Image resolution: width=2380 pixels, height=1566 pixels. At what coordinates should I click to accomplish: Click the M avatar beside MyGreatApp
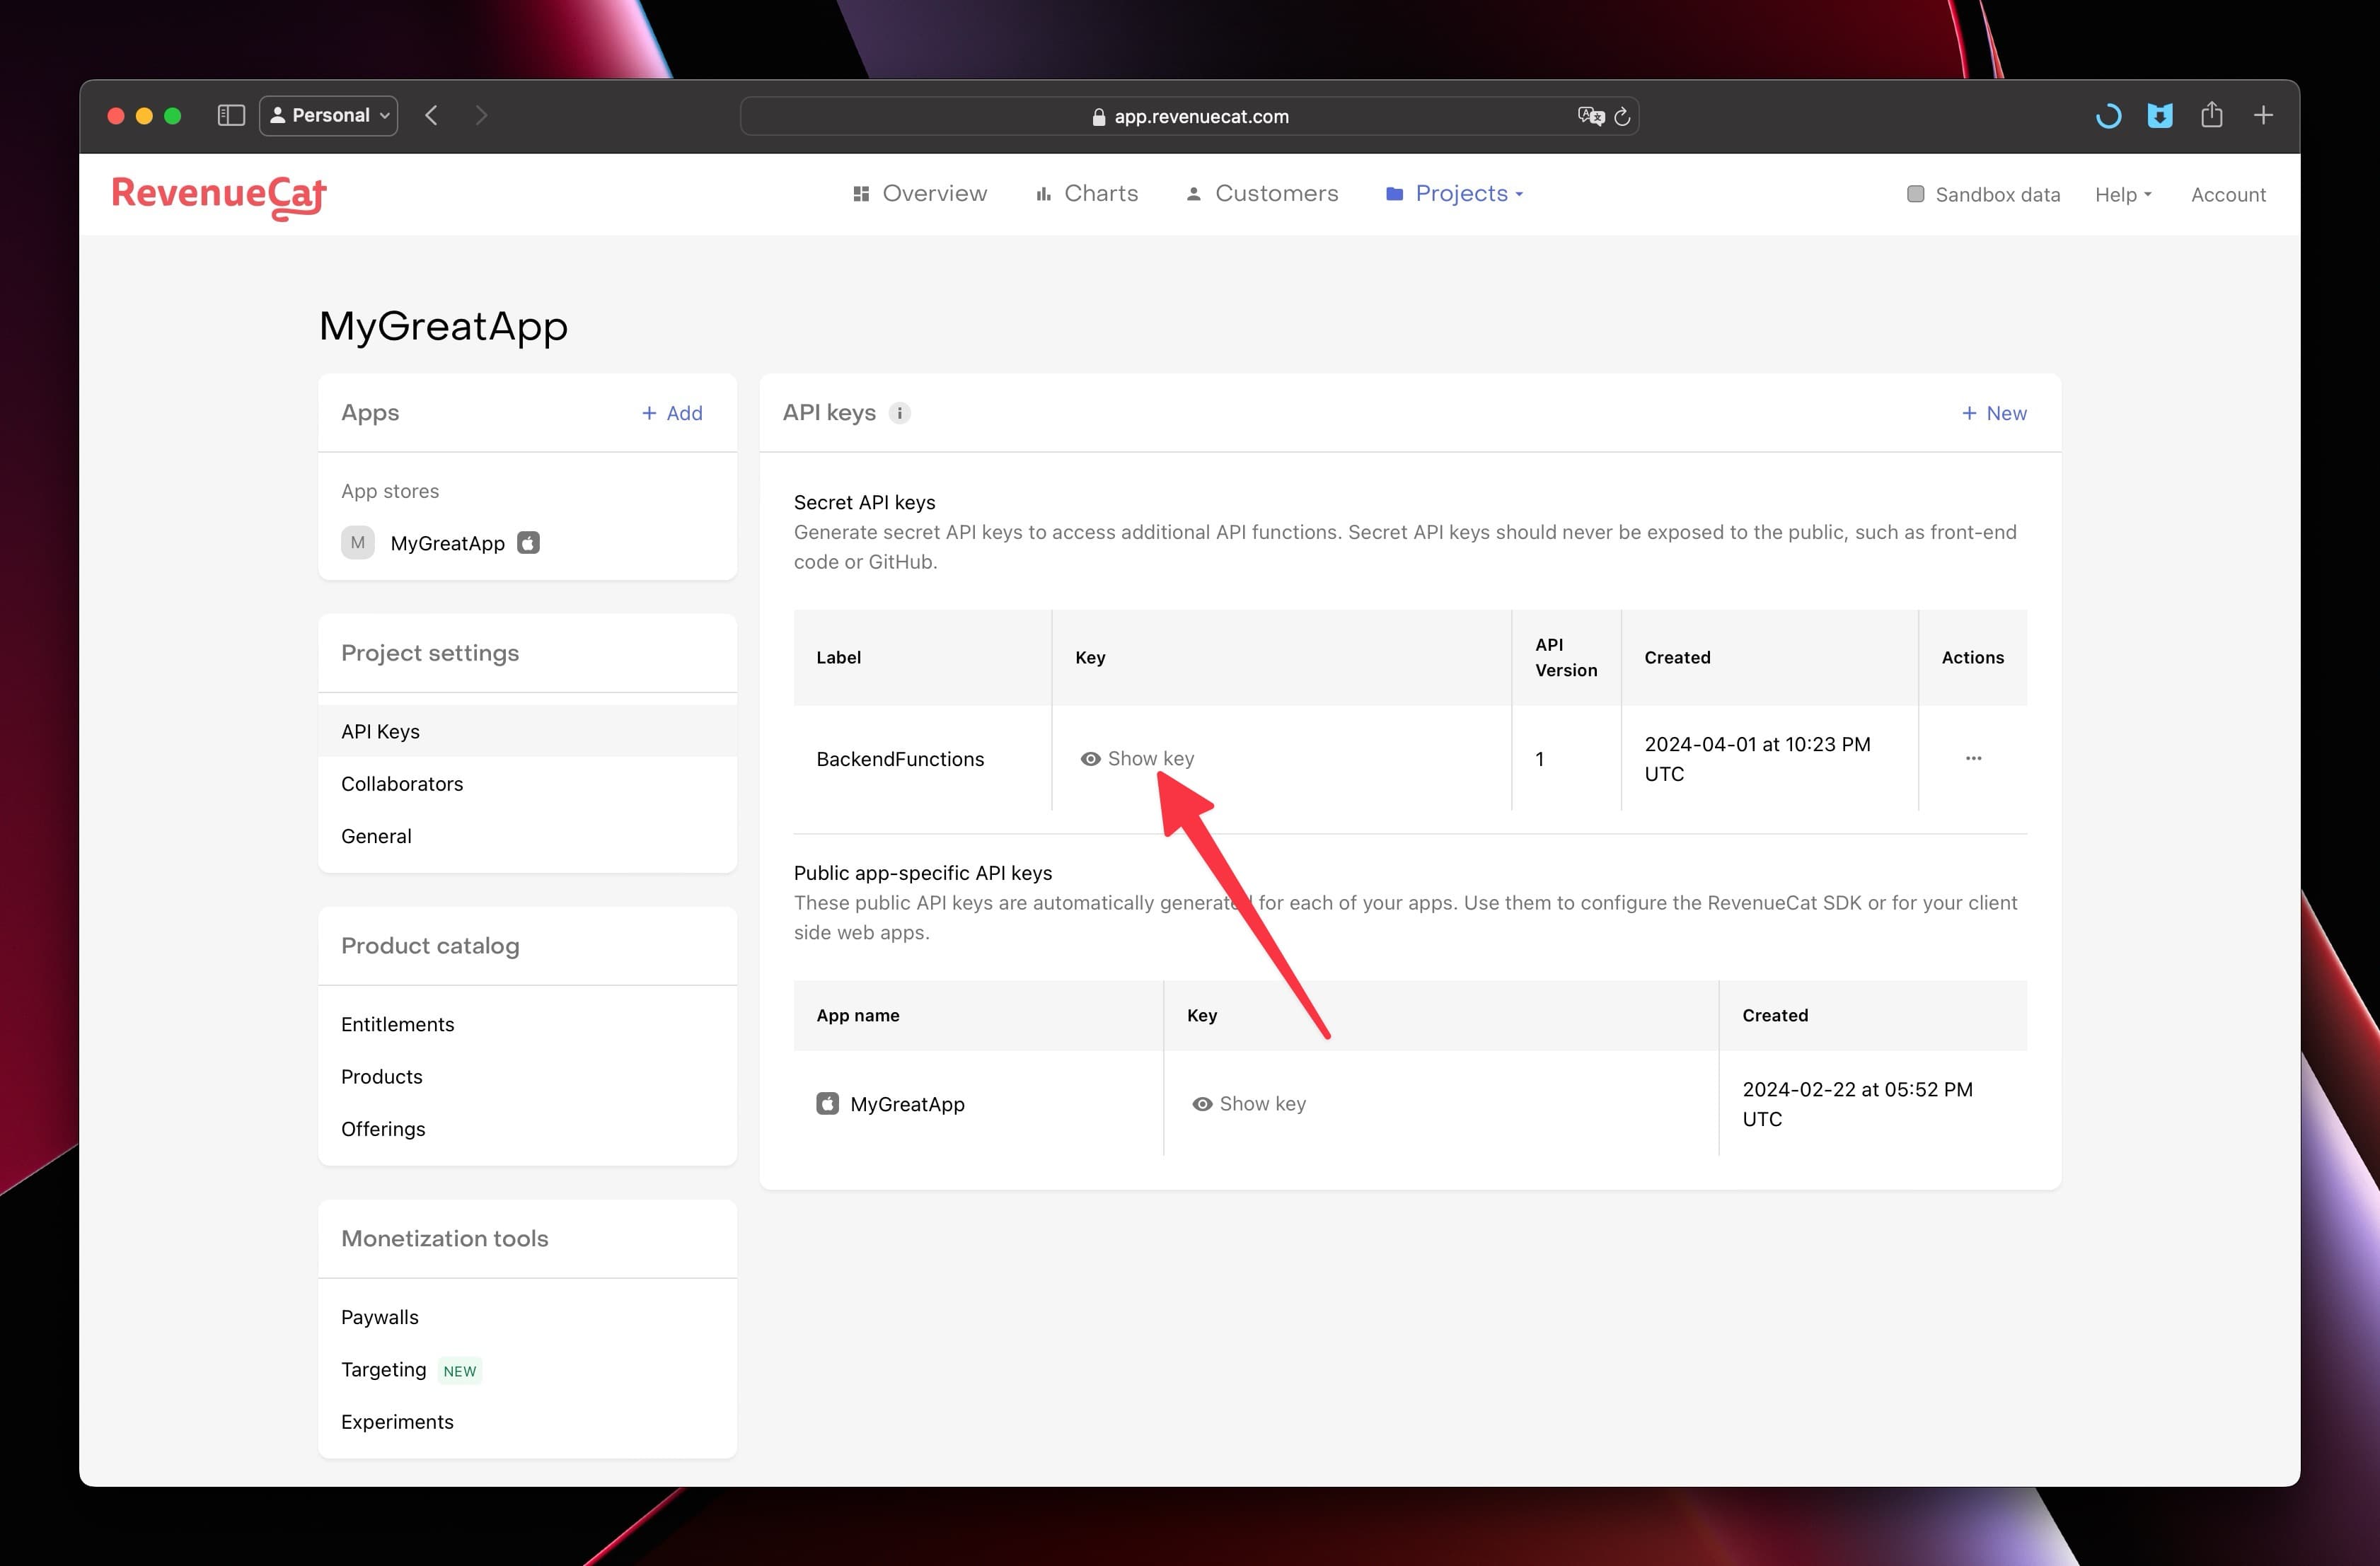click(358, 543)
